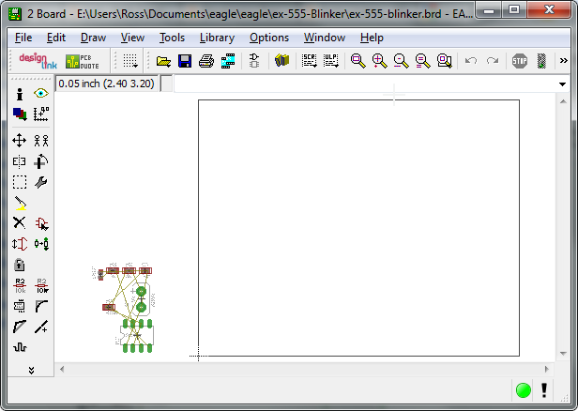Open the Tools menu

(172, 38)
